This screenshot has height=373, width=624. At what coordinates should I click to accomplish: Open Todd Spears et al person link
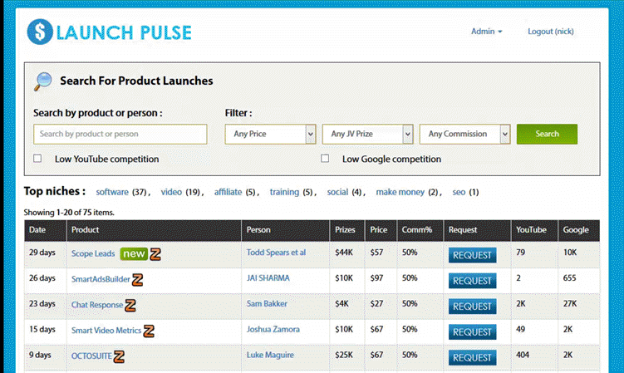(x=276, y=253)
